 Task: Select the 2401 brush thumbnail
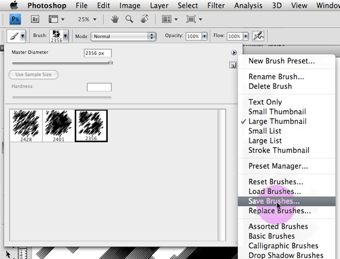click(x=58, y=126)
